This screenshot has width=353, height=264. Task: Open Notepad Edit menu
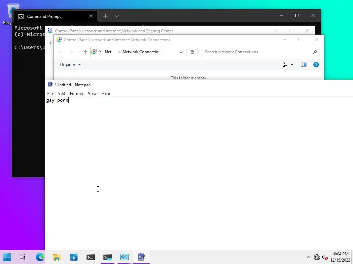(x=61, y=93)
